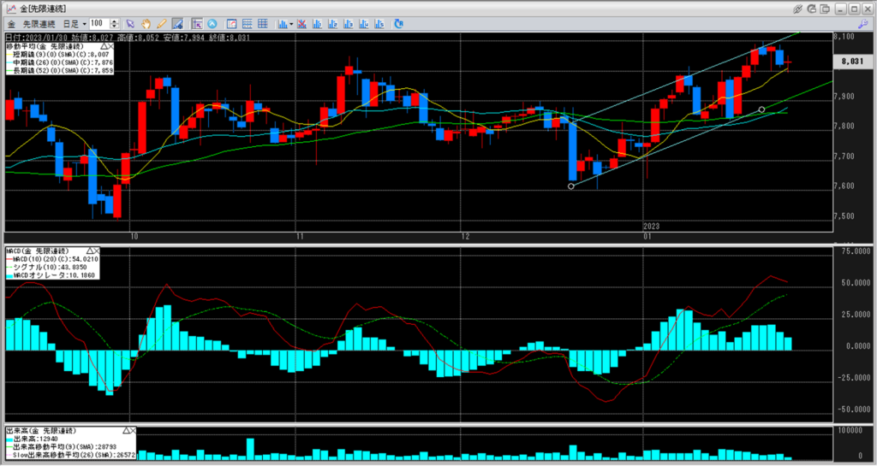
Task: Increase the bar count using the spinner
Action: tap(116, 21)
